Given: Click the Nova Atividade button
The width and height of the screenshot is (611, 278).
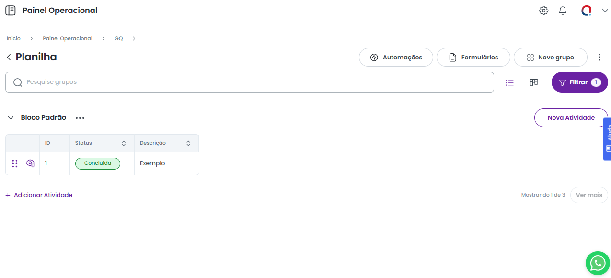Looking at the screenshot, I should tap(571, 117).
